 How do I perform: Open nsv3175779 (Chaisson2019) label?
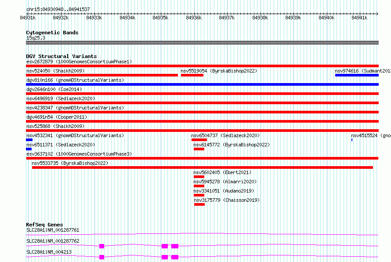(x=227, y=200)
